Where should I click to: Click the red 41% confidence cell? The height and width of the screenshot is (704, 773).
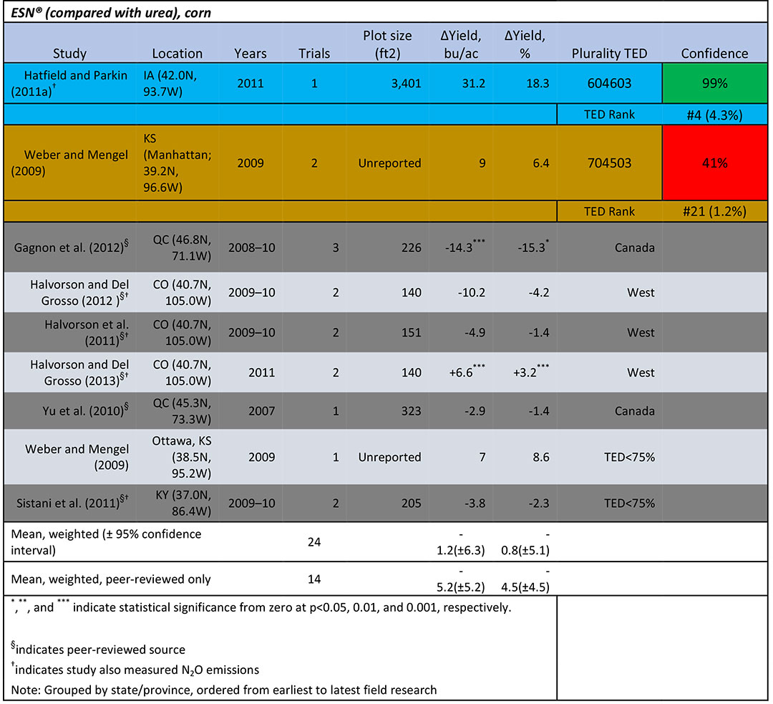(714, 163)
